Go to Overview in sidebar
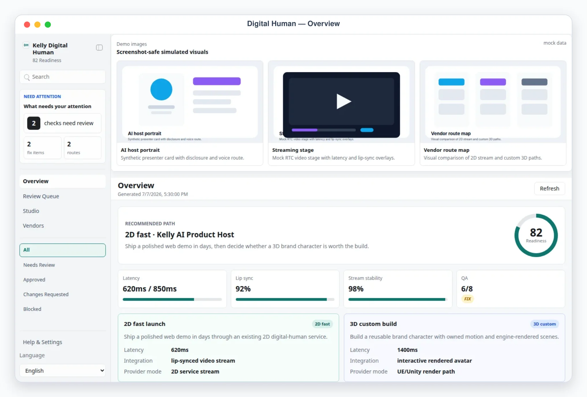 [x=63, y=181]
